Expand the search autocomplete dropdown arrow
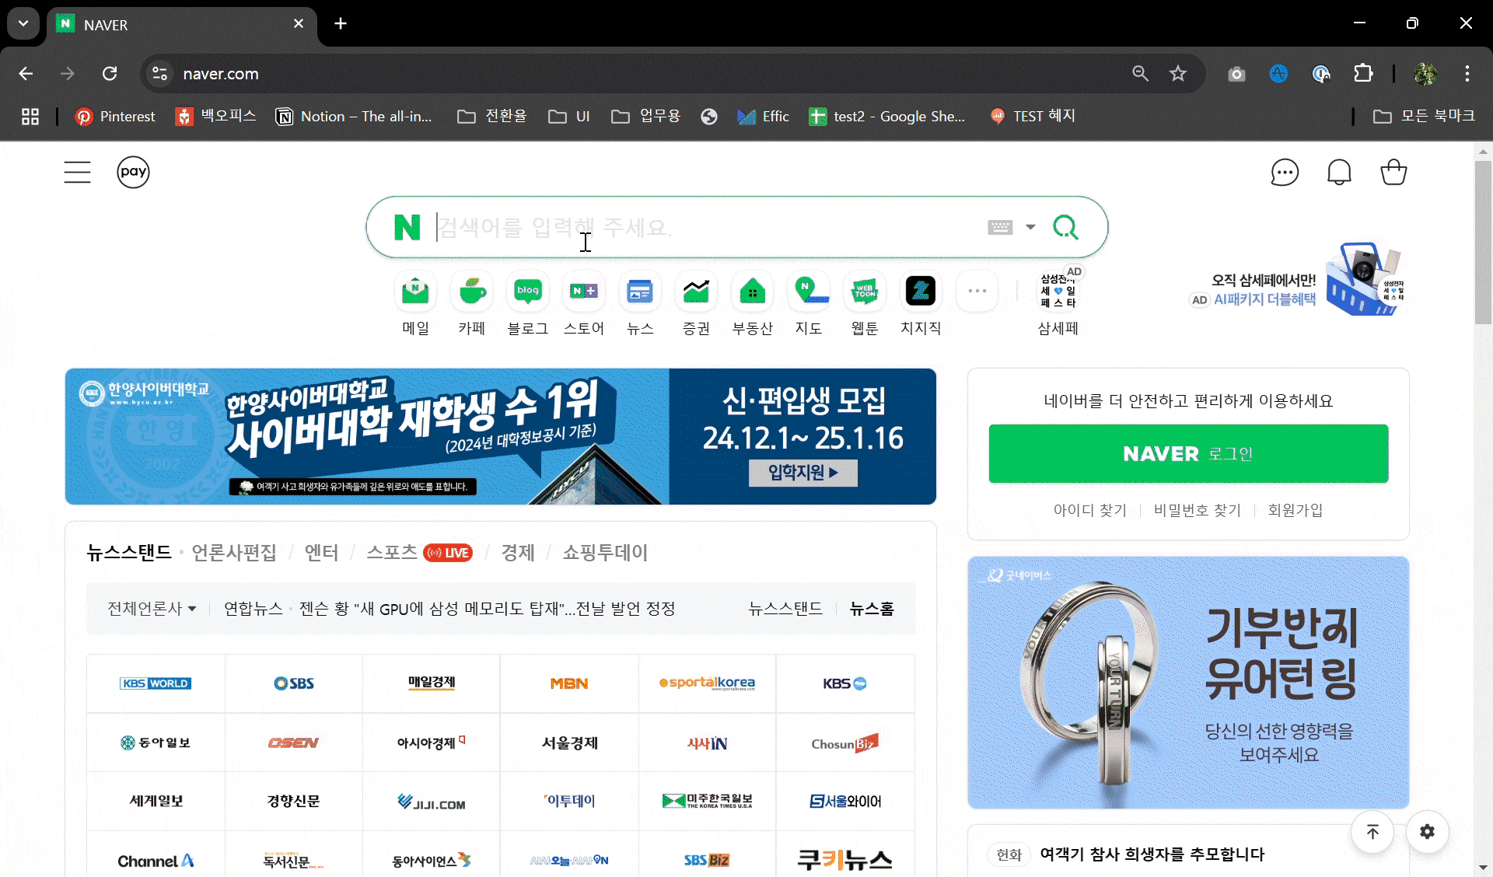The height and width of the screenshot is (877, 1493). [1030, 227]
